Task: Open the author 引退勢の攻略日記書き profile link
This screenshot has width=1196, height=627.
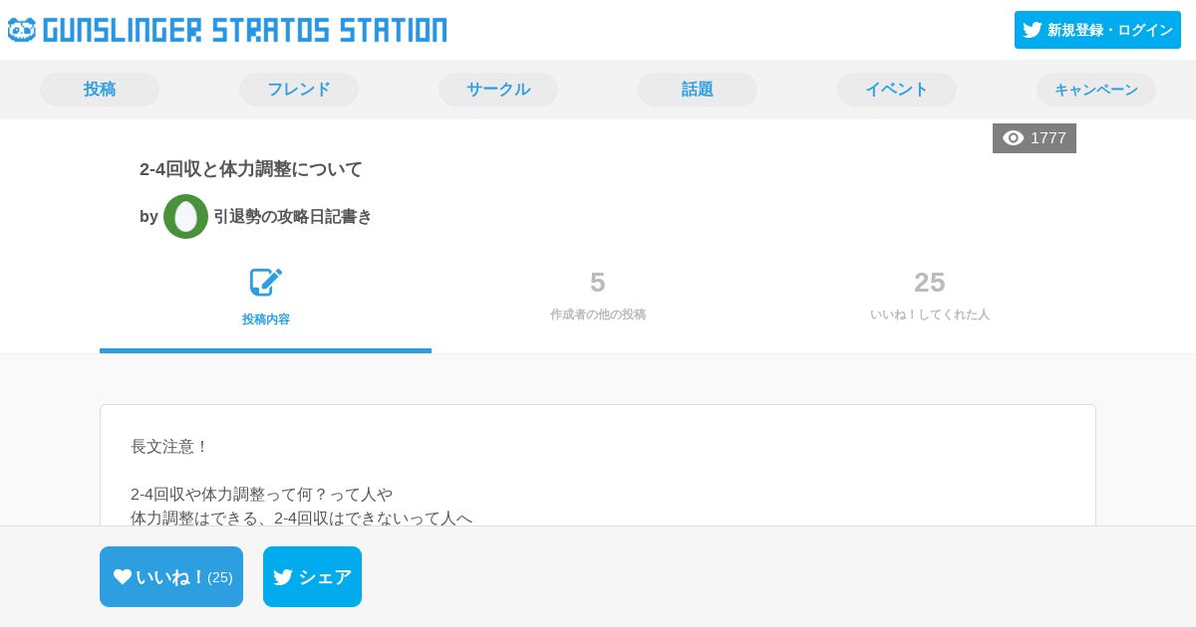Action: [x=292, y=216]
